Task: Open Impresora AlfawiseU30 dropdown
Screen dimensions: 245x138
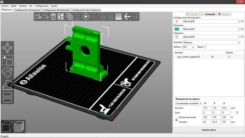Action: click(x=207, y=37)
